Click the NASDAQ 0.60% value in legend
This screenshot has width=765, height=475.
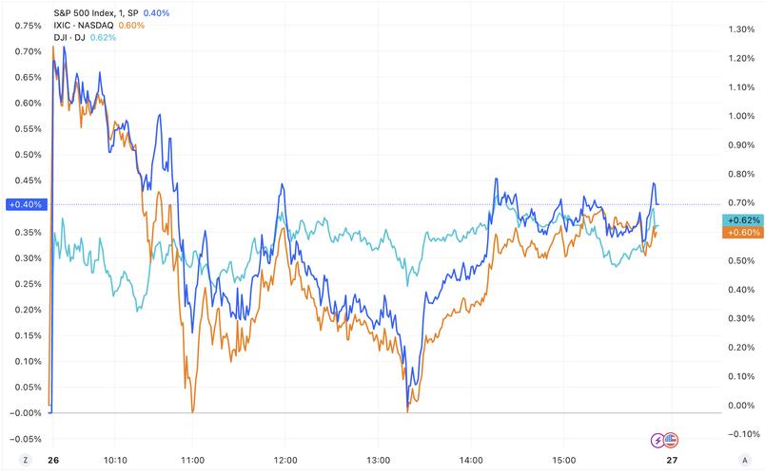131,26
